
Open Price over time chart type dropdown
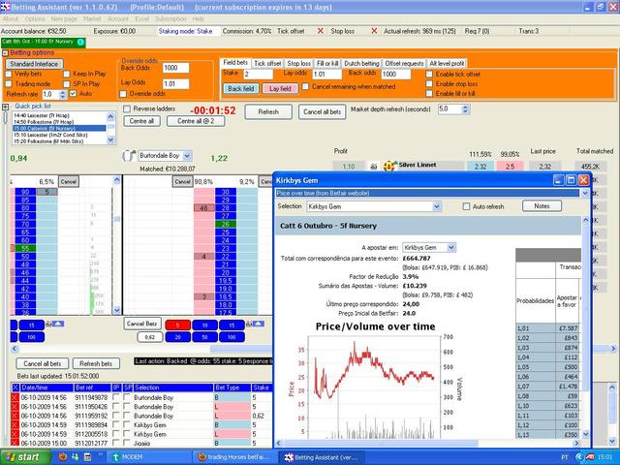click(585, 193)
